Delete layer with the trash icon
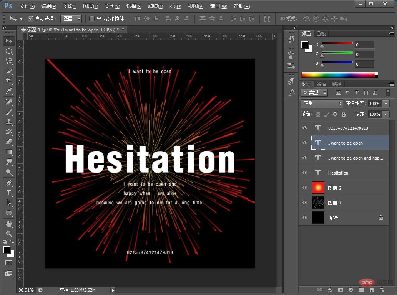The width and height of the screenshot is (397, 295). [382, 290]
